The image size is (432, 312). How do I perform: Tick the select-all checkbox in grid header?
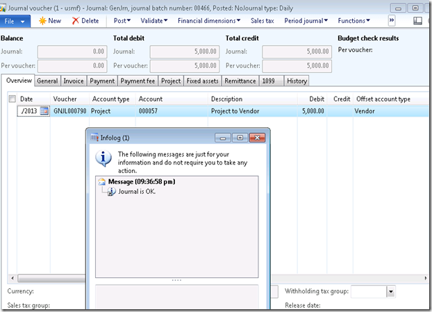tap(12, 99)
